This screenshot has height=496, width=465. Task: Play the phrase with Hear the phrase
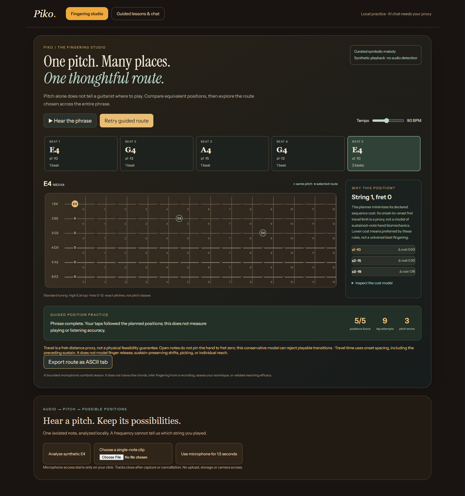coord(70,121)
